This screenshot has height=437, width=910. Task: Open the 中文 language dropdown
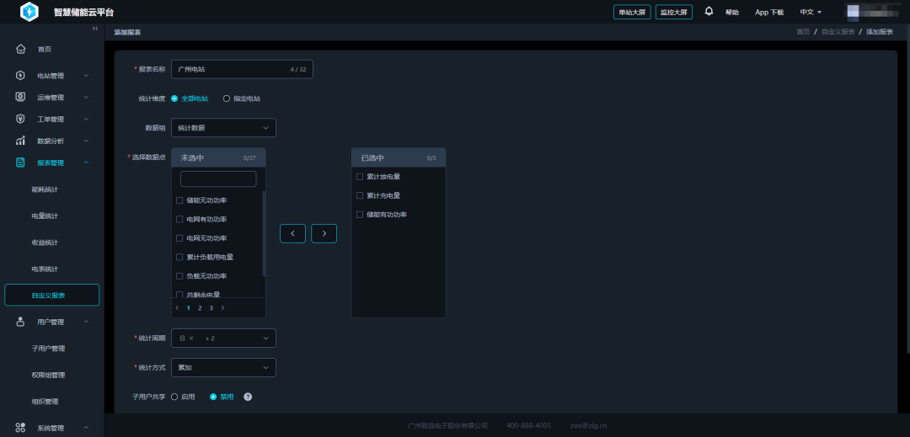coord(810,12)
